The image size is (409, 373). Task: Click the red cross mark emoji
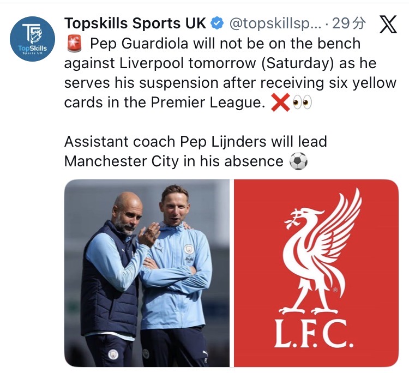280,103
